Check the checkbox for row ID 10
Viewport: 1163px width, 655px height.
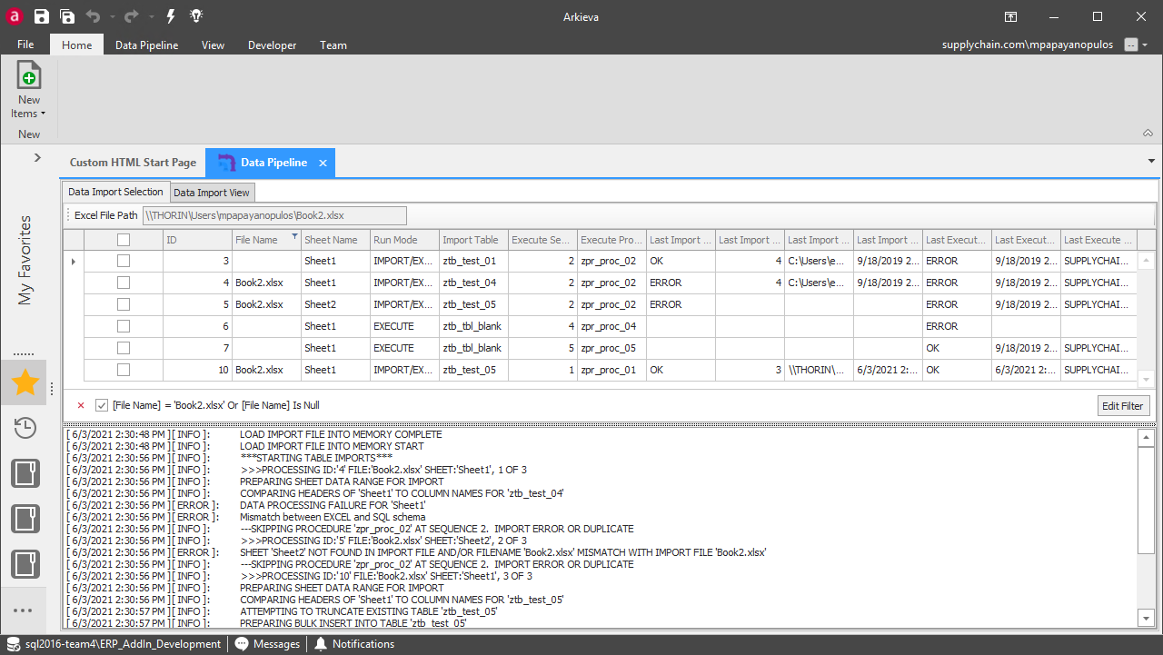click(124, 370)
